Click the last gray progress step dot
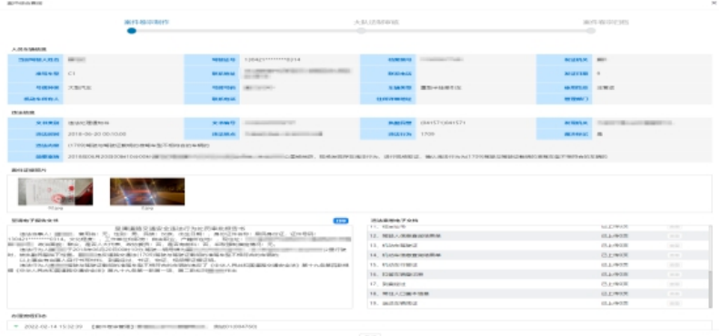This screenshot has height=336, width=721. coord(591,31)
